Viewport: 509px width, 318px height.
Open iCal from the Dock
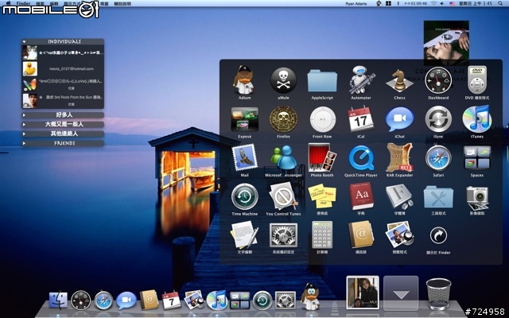click(x=171, y=300)
